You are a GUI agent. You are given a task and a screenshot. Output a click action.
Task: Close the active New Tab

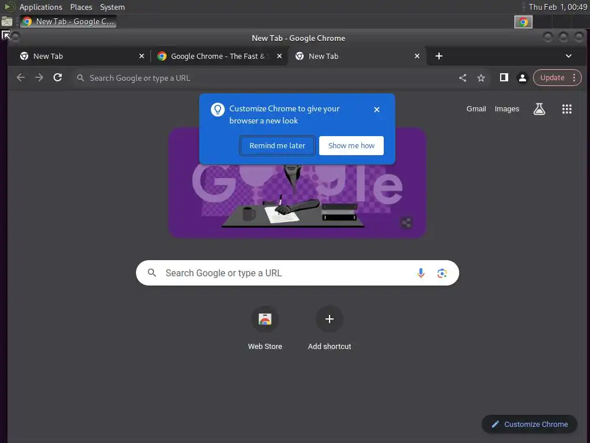(417, 56)
